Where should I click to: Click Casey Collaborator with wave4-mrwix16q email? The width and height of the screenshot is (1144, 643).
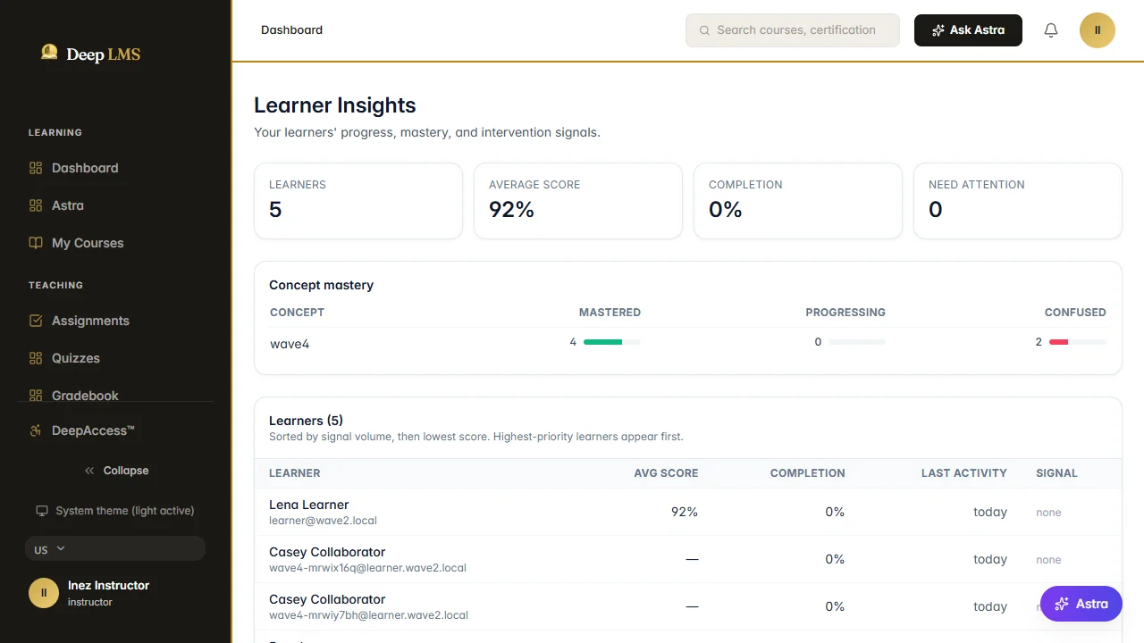click(x=327, y=552)
